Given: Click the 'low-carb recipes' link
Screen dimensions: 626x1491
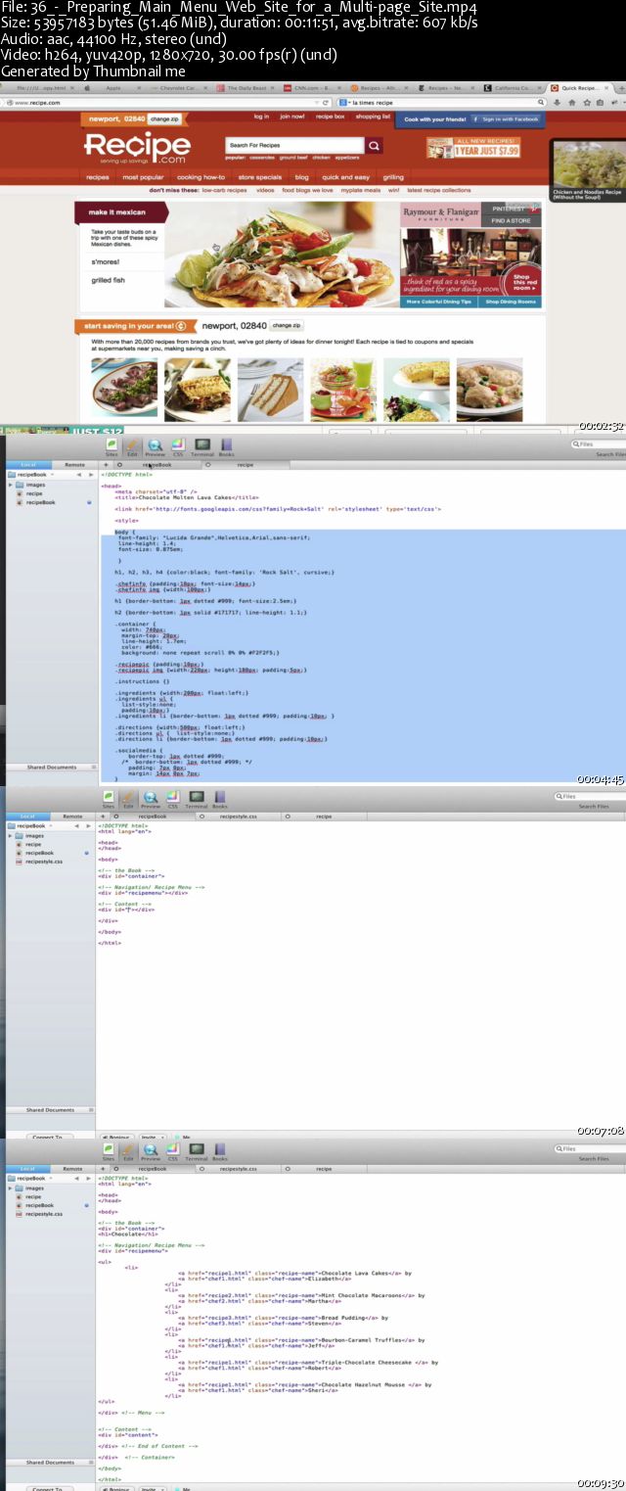Looking at the screenshot, I should [x=225, y=190].
